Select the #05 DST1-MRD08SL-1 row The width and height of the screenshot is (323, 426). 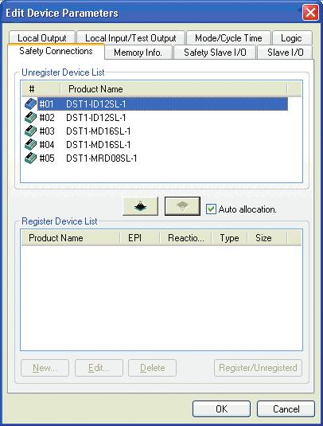[x=156, y=158]
